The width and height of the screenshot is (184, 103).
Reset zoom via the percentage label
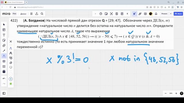pos(171,93)
